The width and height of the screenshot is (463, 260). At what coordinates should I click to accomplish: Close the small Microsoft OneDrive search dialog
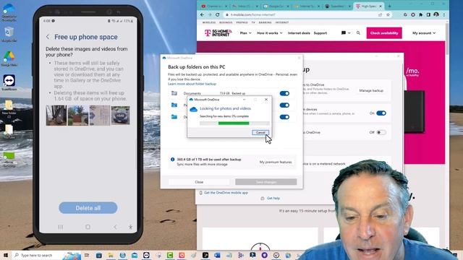click(x=266, y=100)
